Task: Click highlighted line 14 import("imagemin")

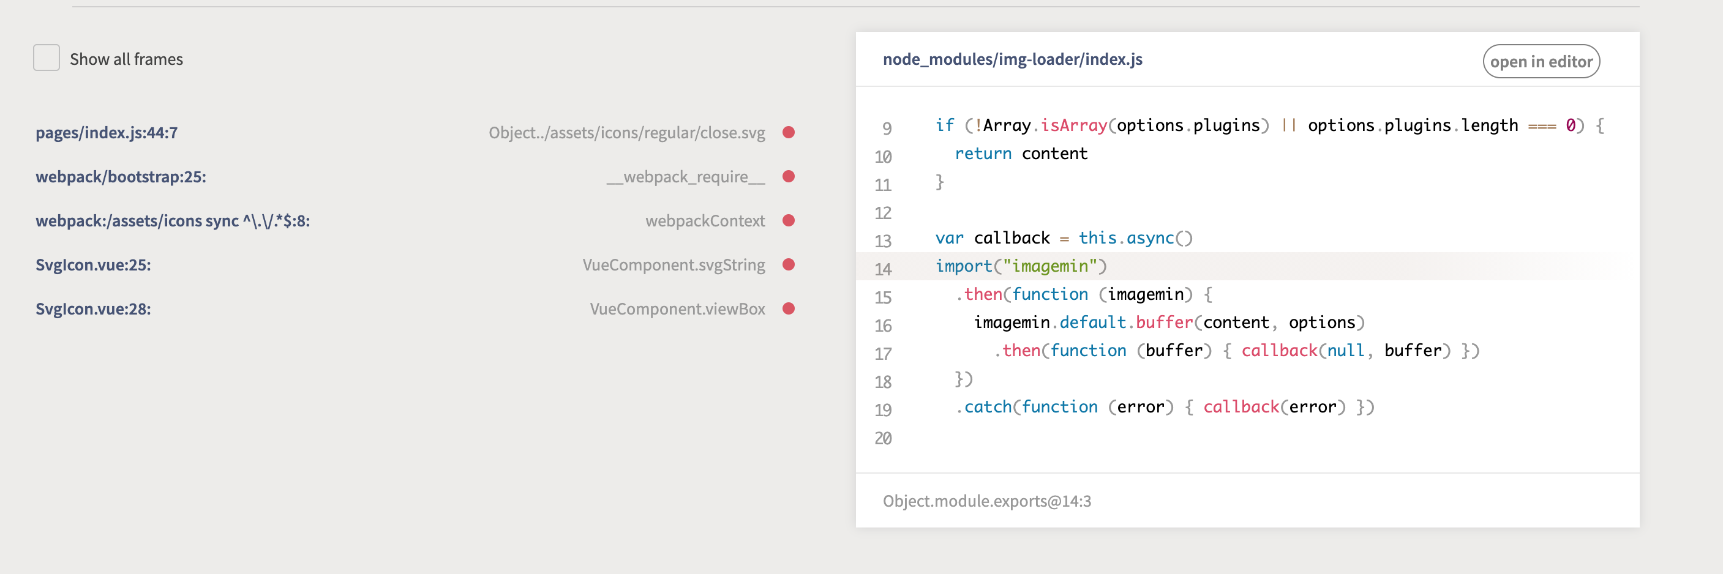Action: (1021, 266)
